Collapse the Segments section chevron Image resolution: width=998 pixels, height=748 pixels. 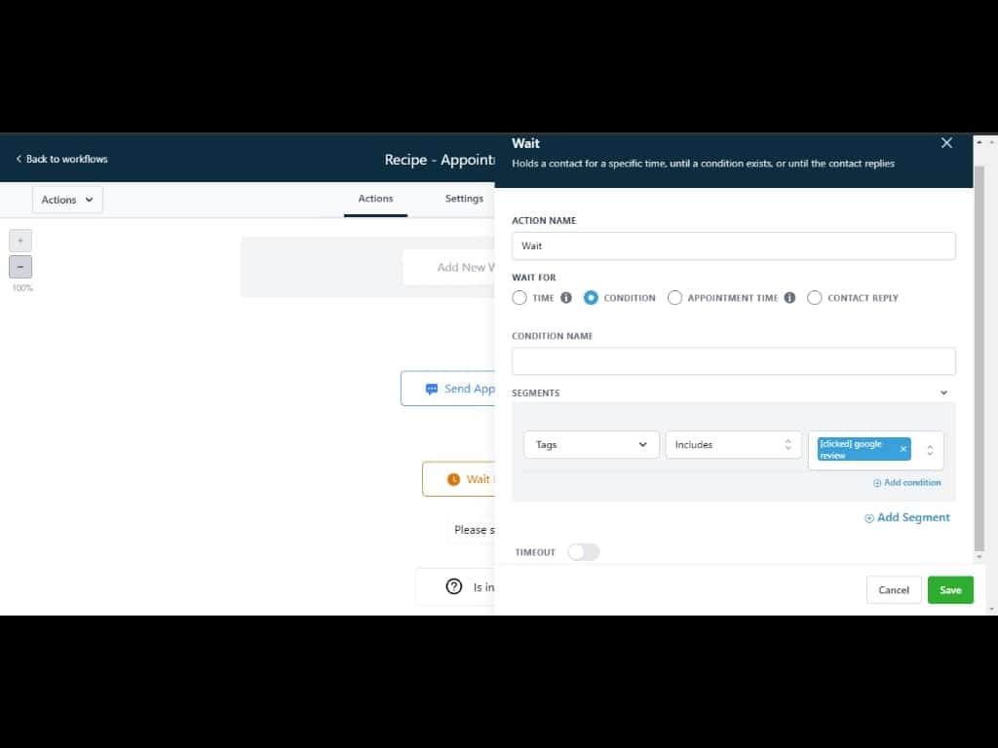point(943,393)
